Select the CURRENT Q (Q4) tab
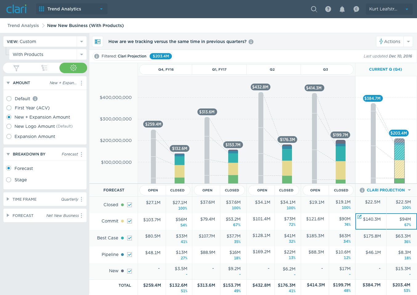The width and height of the screenshot is (417, 295). (x=386, y=69)
